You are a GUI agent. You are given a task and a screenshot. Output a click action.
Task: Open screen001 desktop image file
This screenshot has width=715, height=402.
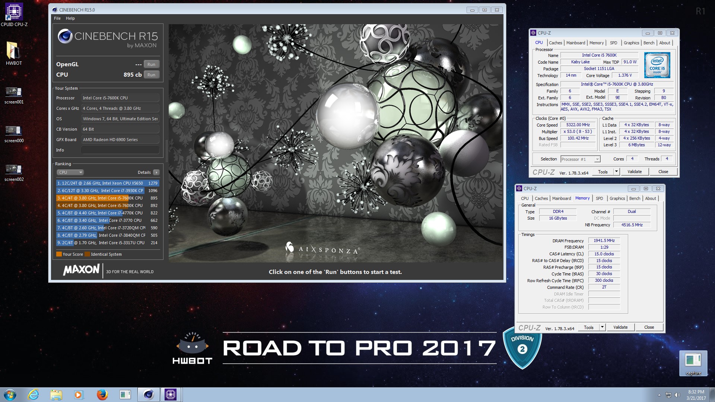pos(14,95)
